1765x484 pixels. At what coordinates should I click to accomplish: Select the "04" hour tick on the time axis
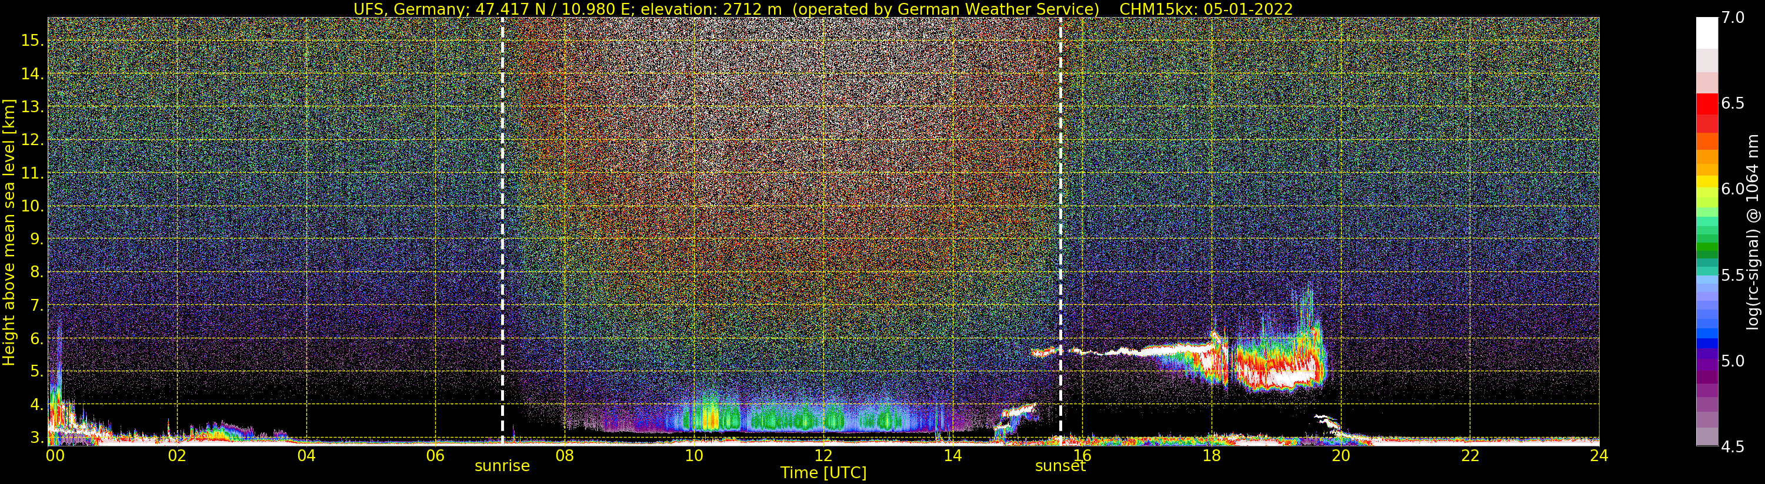pyautogui.click(x=306, y=455)
